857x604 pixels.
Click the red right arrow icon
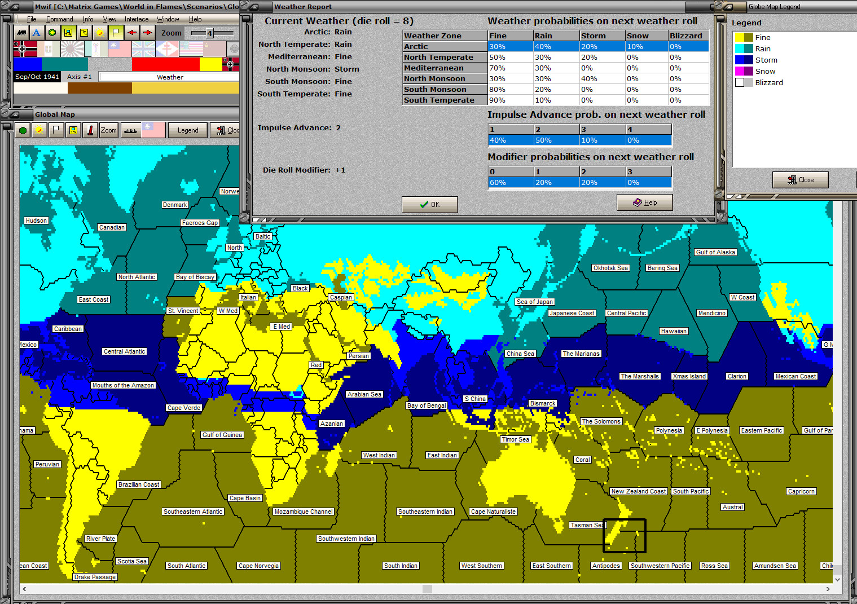click(147, 33)
